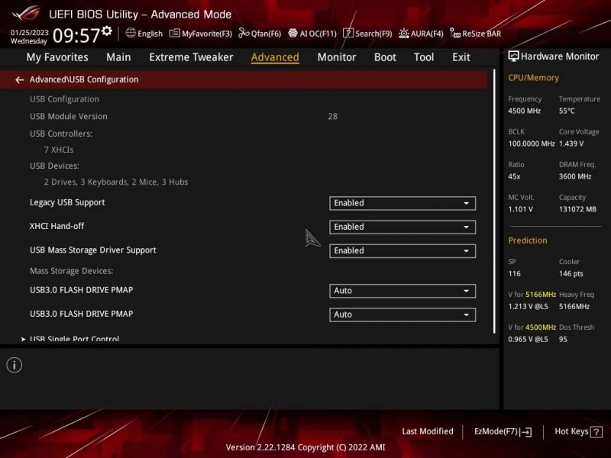Open Hot Keys help label
Screen dimensions: 611x458
coord(571,431)
